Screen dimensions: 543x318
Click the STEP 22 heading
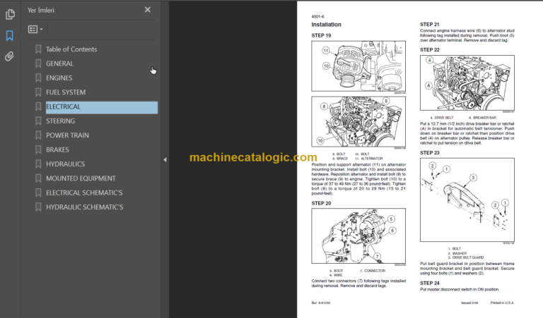click(x=429, y=50)
